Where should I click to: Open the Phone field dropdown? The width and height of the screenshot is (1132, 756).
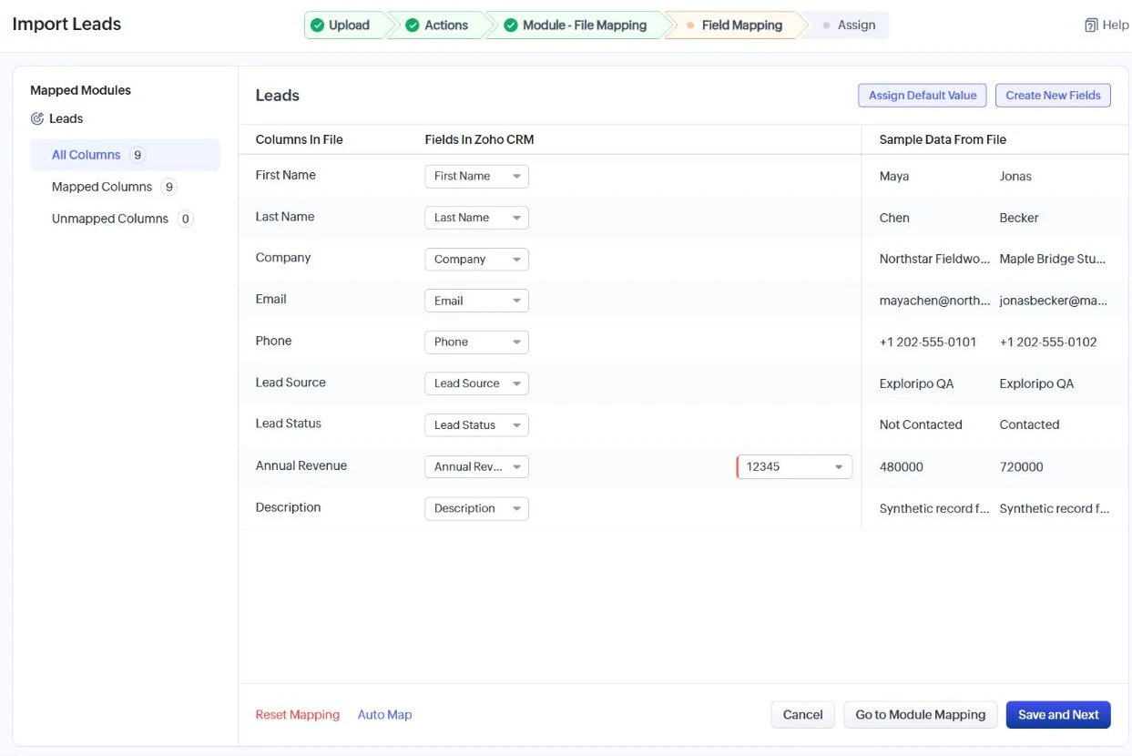[476, 342]
